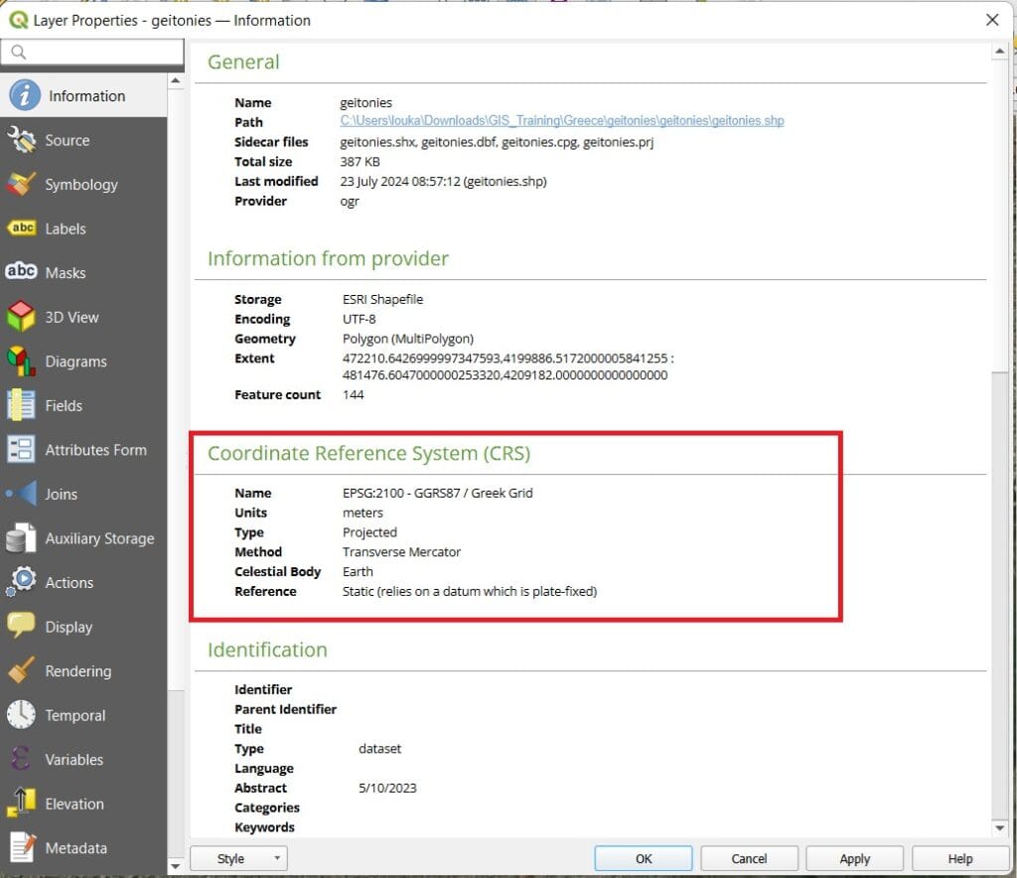
Task: Select the Temporal tab label
Action: [75, 715]
